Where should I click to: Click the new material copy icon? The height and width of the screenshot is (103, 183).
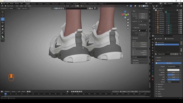pos(176,54)
